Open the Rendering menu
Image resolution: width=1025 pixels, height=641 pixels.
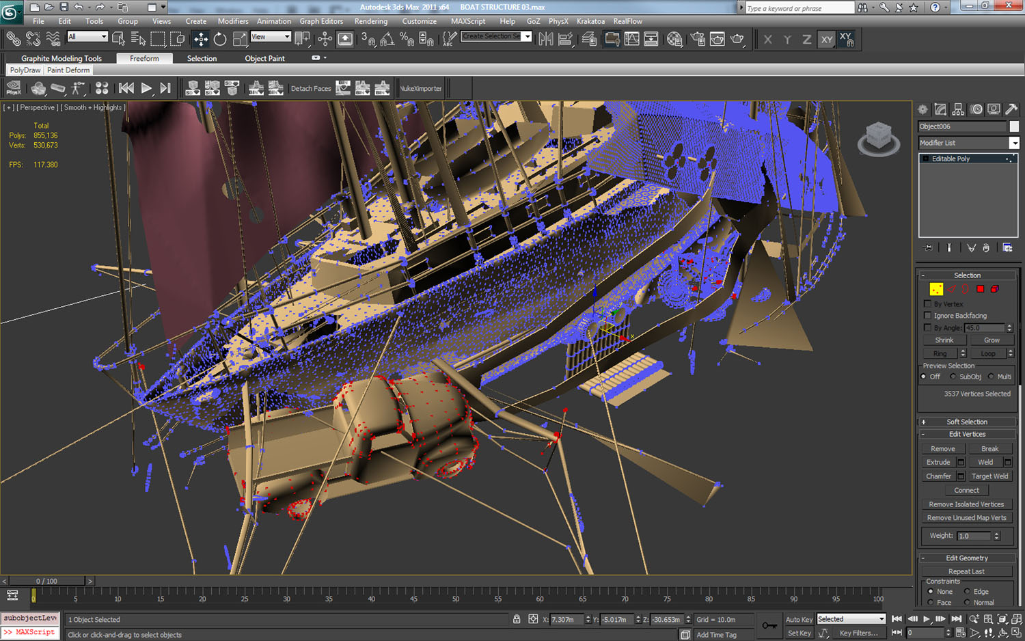[371, 21]
